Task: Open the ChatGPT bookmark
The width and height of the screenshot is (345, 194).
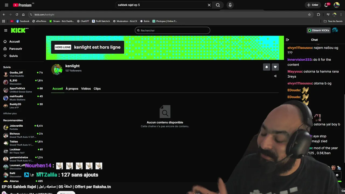Action: coord(83,21)
